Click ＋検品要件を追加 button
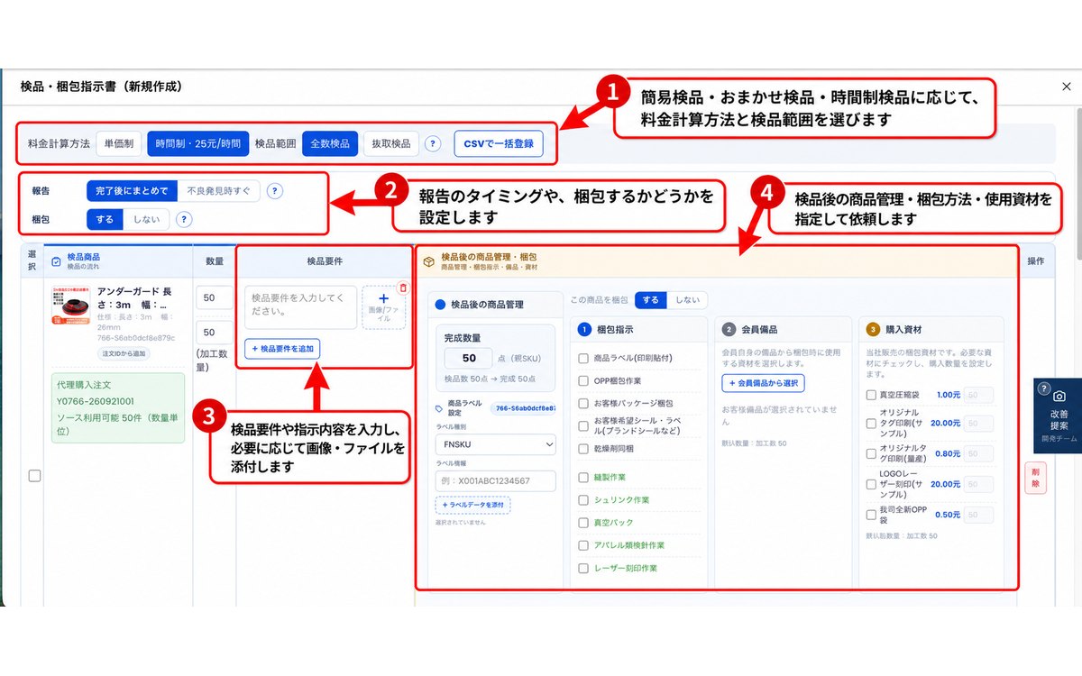Viewport: 1082px width, 676px height. pyautogui.click(x=282, y=349)
